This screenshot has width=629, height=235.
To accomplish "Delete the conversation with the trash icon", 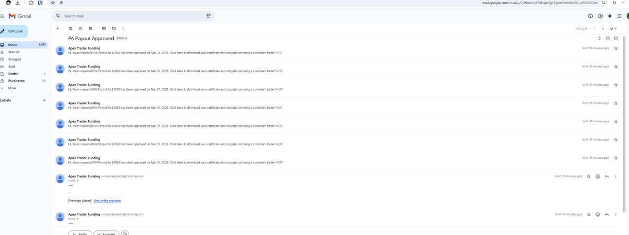I will coord(90,29).
